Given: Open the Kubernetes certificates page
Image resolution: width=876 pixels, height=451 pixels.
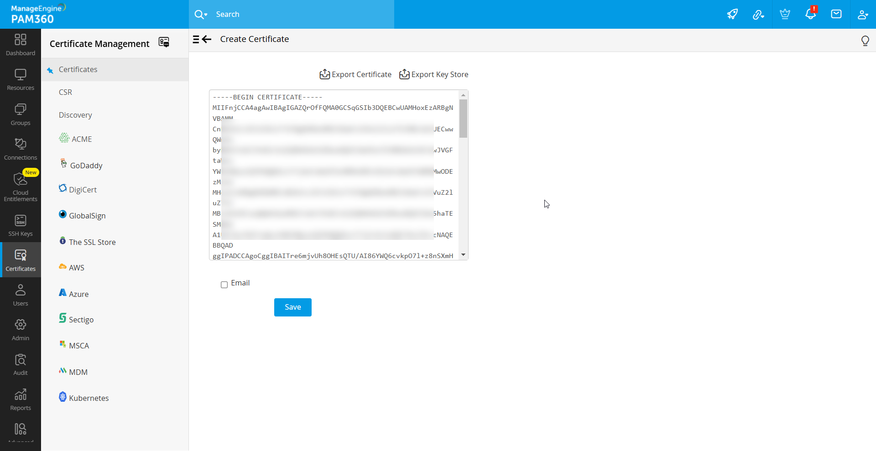Looking at the screenshot, I should (84, 398).
